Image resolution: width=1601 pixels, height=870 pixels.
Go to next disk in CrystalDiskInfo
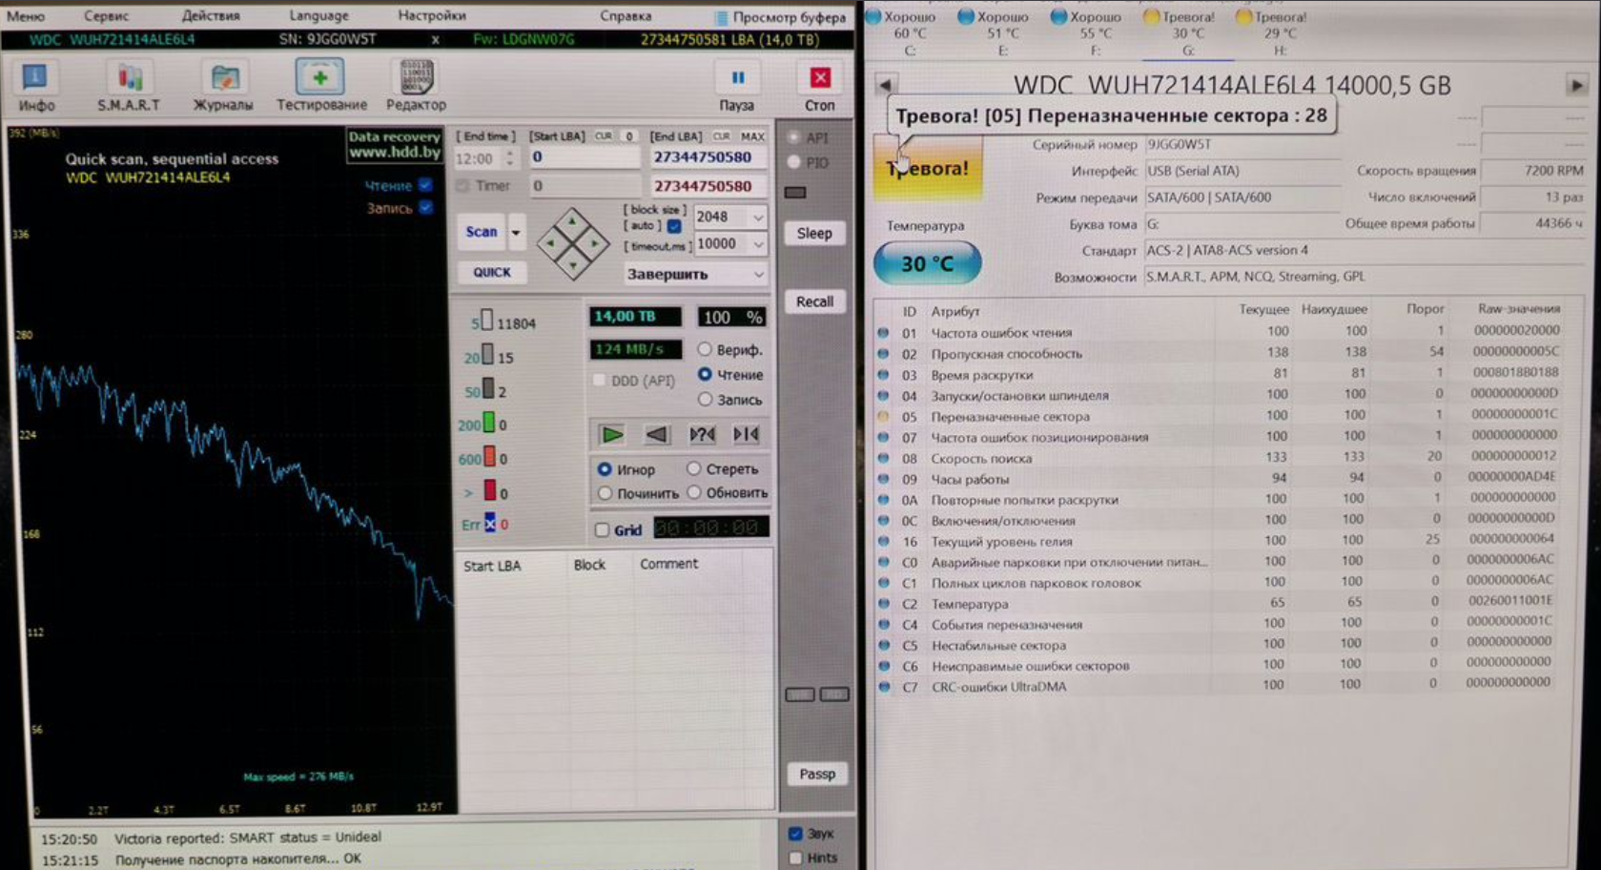point(1577,85)
